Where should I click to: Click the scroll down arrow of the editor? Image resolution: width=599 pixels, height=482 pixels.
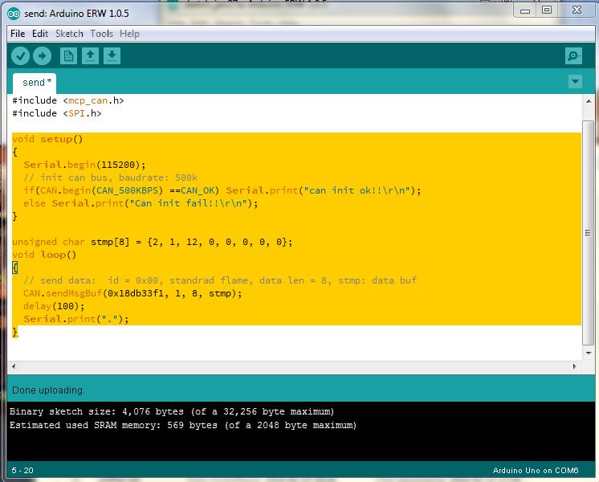coord(589,353)
